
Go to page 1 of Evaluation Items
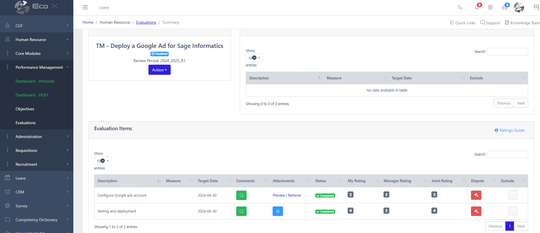point(510,226)
